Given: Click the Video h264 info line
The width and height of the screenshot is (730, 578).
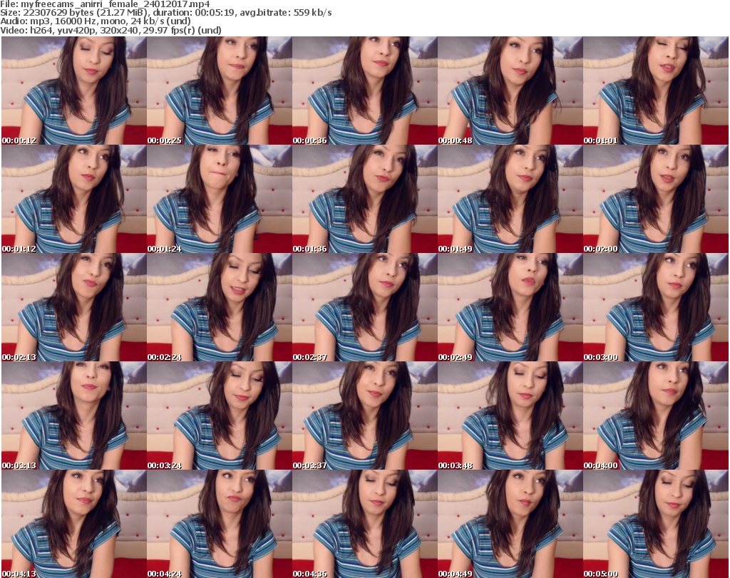Looking at the screenshot, I should (110, 30).
